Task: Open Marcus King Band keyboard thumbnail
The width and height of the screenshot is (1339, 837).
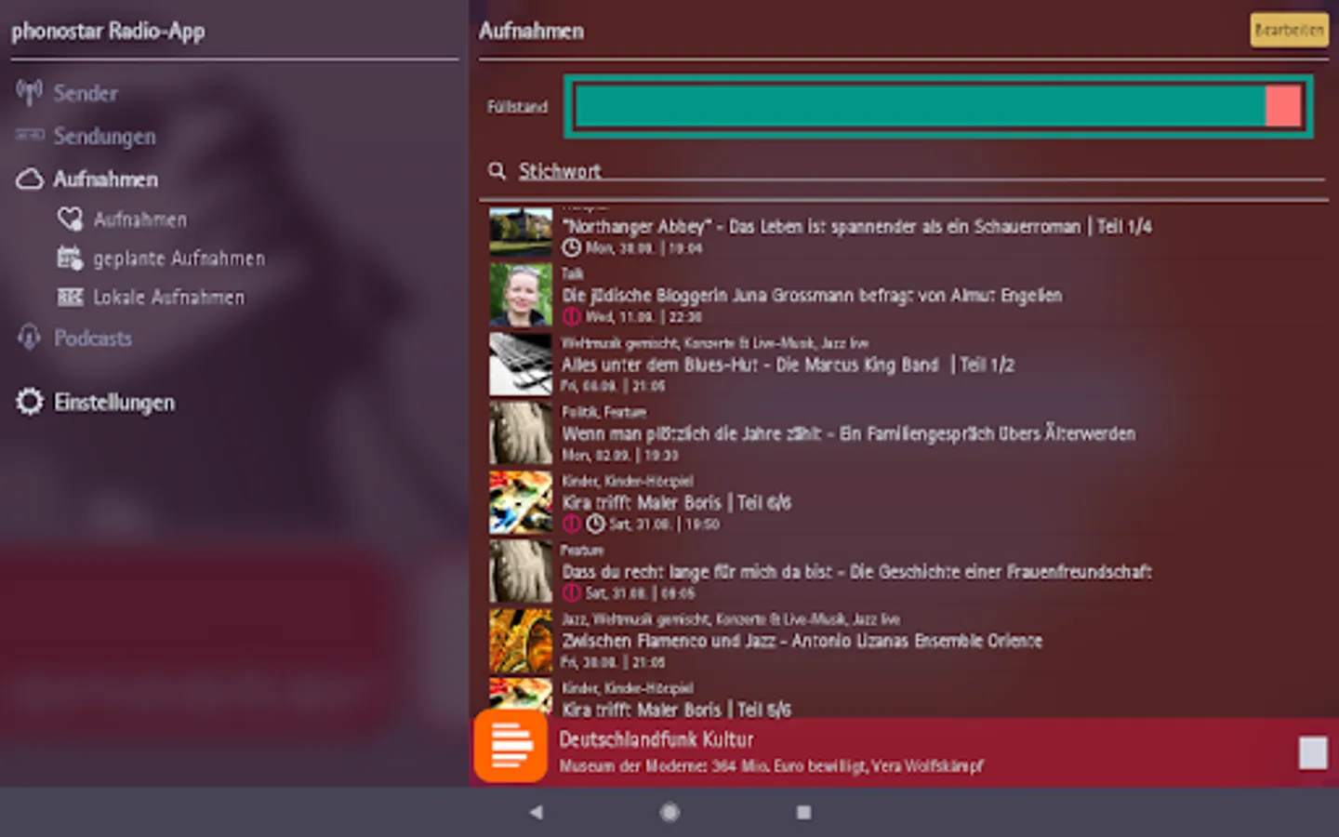Action: tap(521, 364)
